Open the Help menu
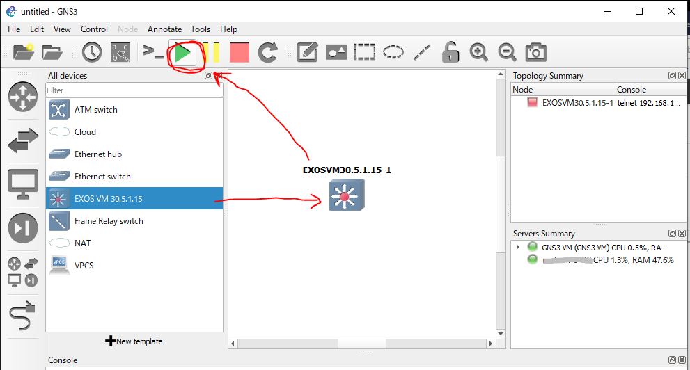The image size is (690, 370). [228, 29]
